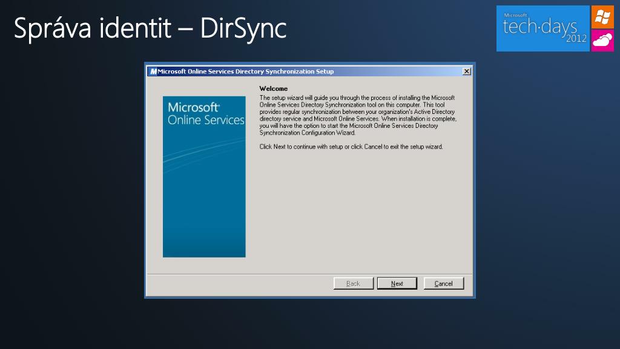Click 'Click Next to continue with setup' sentence
The image size is (620, 349).
[x=351, y=147]
